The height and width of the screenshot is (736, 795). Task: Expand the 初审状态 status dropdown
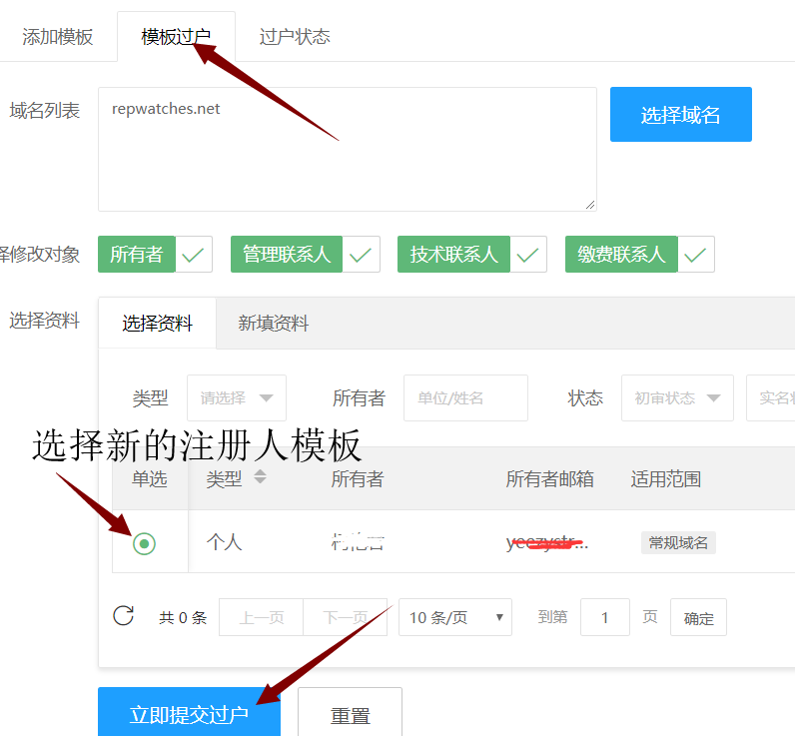click(x=677, y=397)
